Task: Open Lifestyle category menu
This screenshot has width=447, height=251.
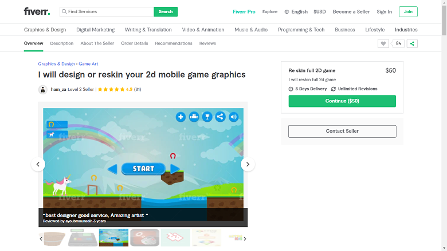Action: [x=375, y=30]
